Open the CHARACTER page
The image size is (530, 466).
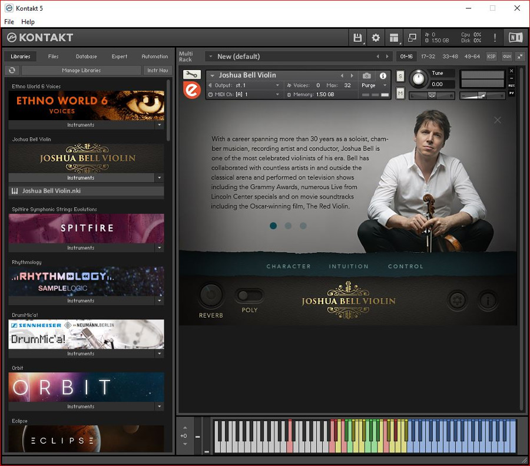(x=289, y=266)
